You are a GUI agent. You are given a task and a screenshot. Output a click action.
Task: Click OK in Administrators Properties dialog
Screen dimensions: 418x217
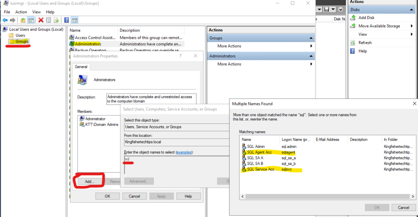coord(107,196)
